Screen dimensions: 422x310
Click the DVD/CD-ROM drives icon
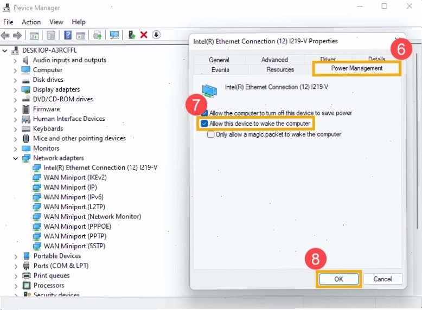coord(26,99)
